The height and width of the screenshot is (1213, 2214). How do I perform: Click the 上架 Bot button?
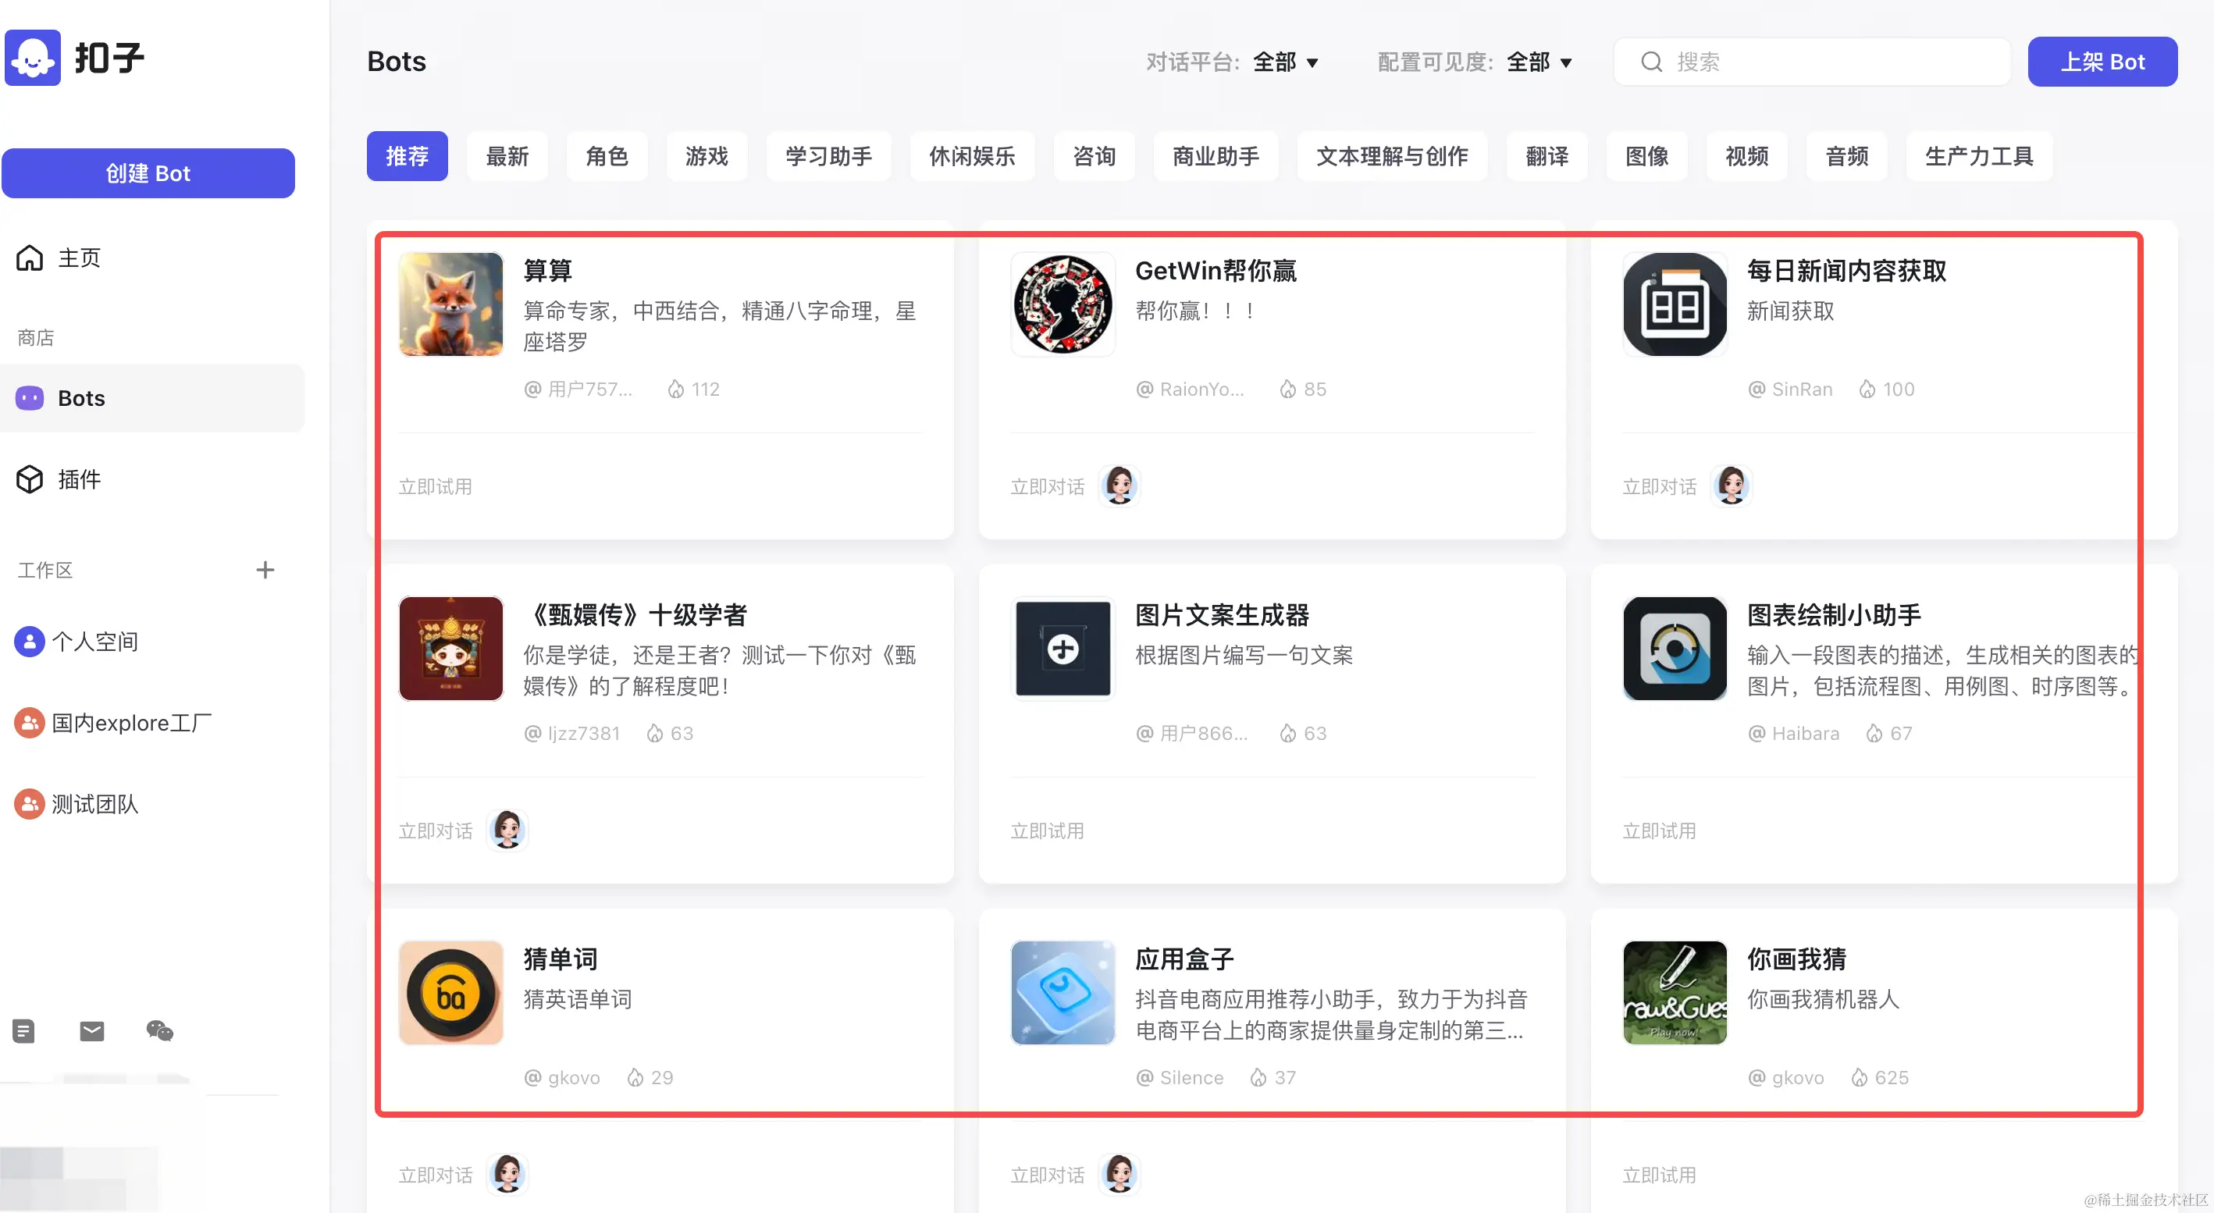(x=2102, y=62)
